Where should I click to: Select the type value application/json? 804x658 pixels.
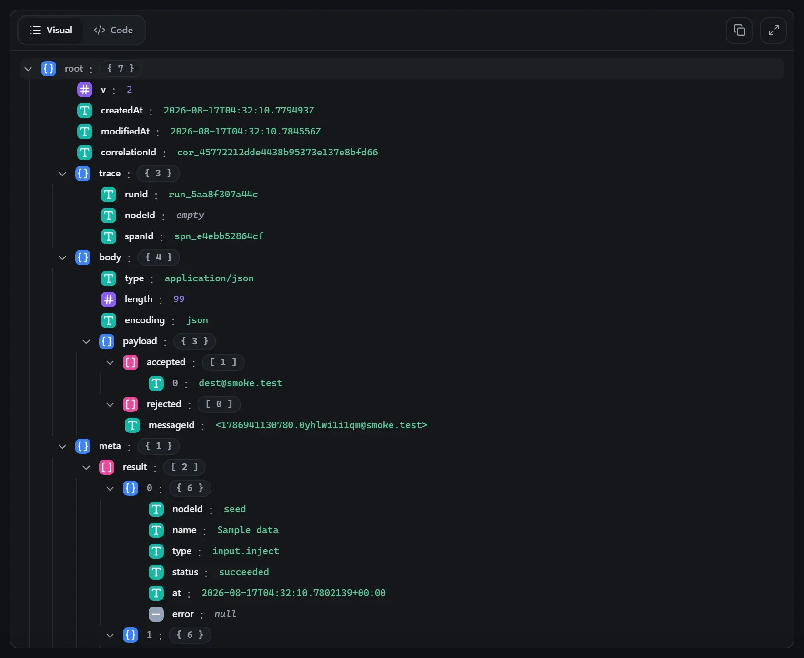coord(209,278)
